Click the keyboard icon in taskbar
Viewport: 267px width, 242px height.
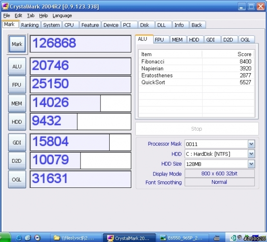pos(217,238)
